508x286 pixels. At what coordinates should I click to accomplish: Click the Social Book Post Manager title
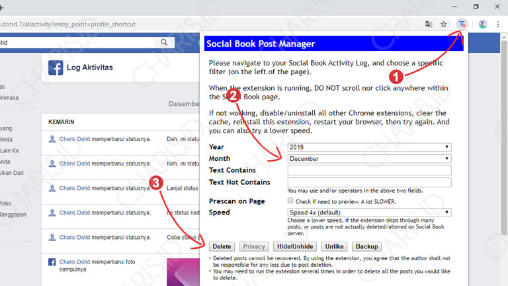click(x=261, y=44)
